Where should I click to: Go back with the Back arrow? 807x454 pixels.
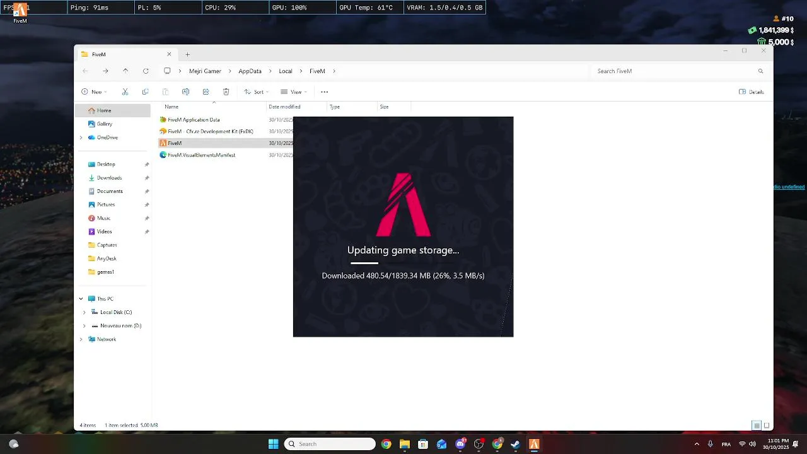tap(85, 71)
